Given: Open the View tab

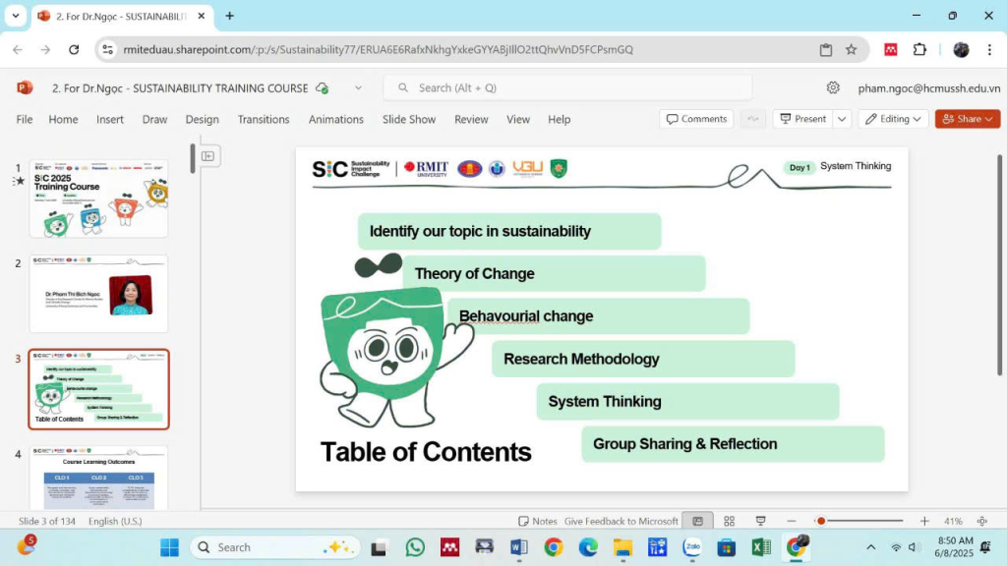Looking at the screenshot, I should (518, 119).
